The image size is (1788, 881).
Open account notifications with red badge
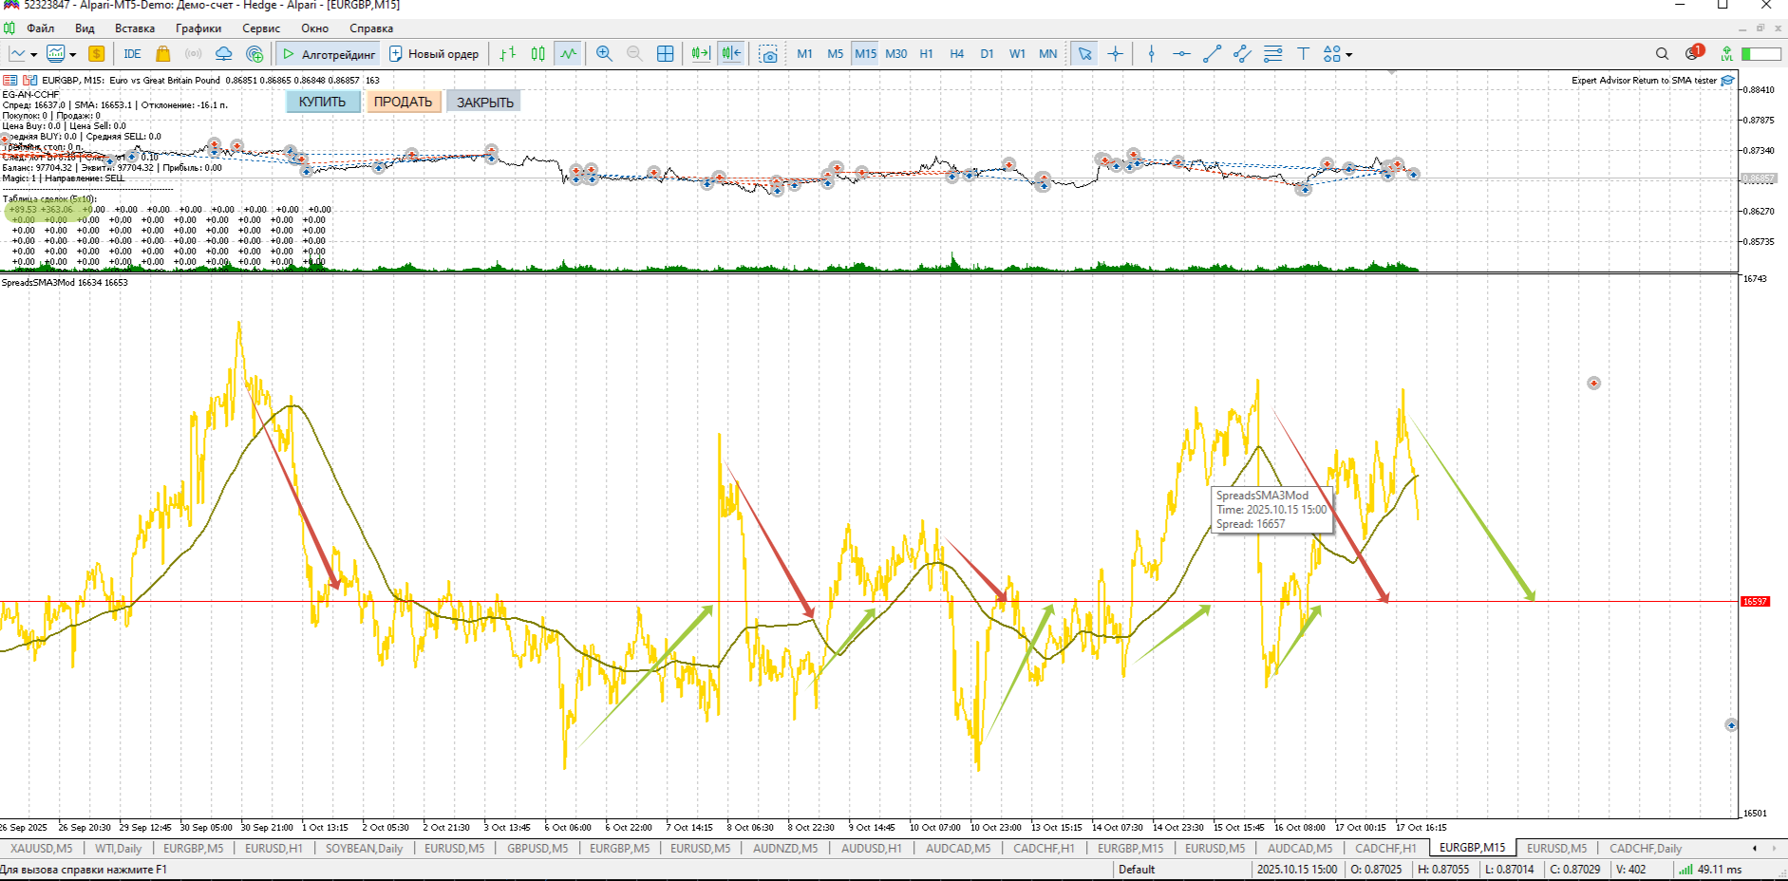(1695, 53)
